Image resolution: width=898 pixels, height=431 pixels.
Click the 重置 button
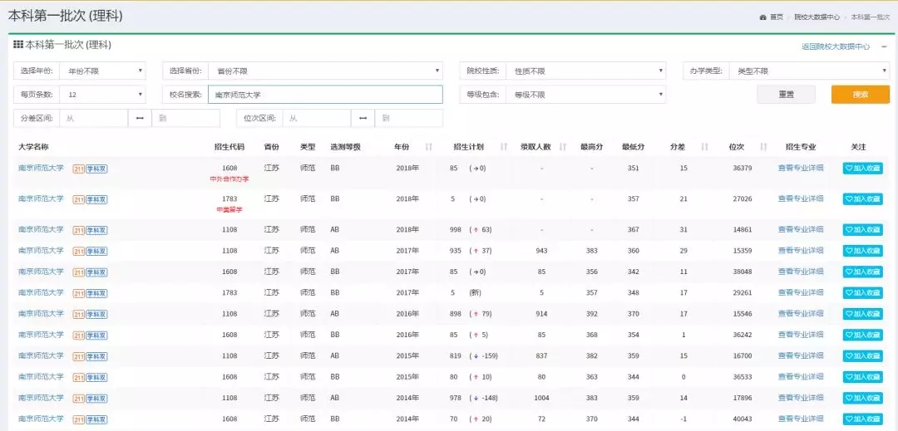pos(786,95)
